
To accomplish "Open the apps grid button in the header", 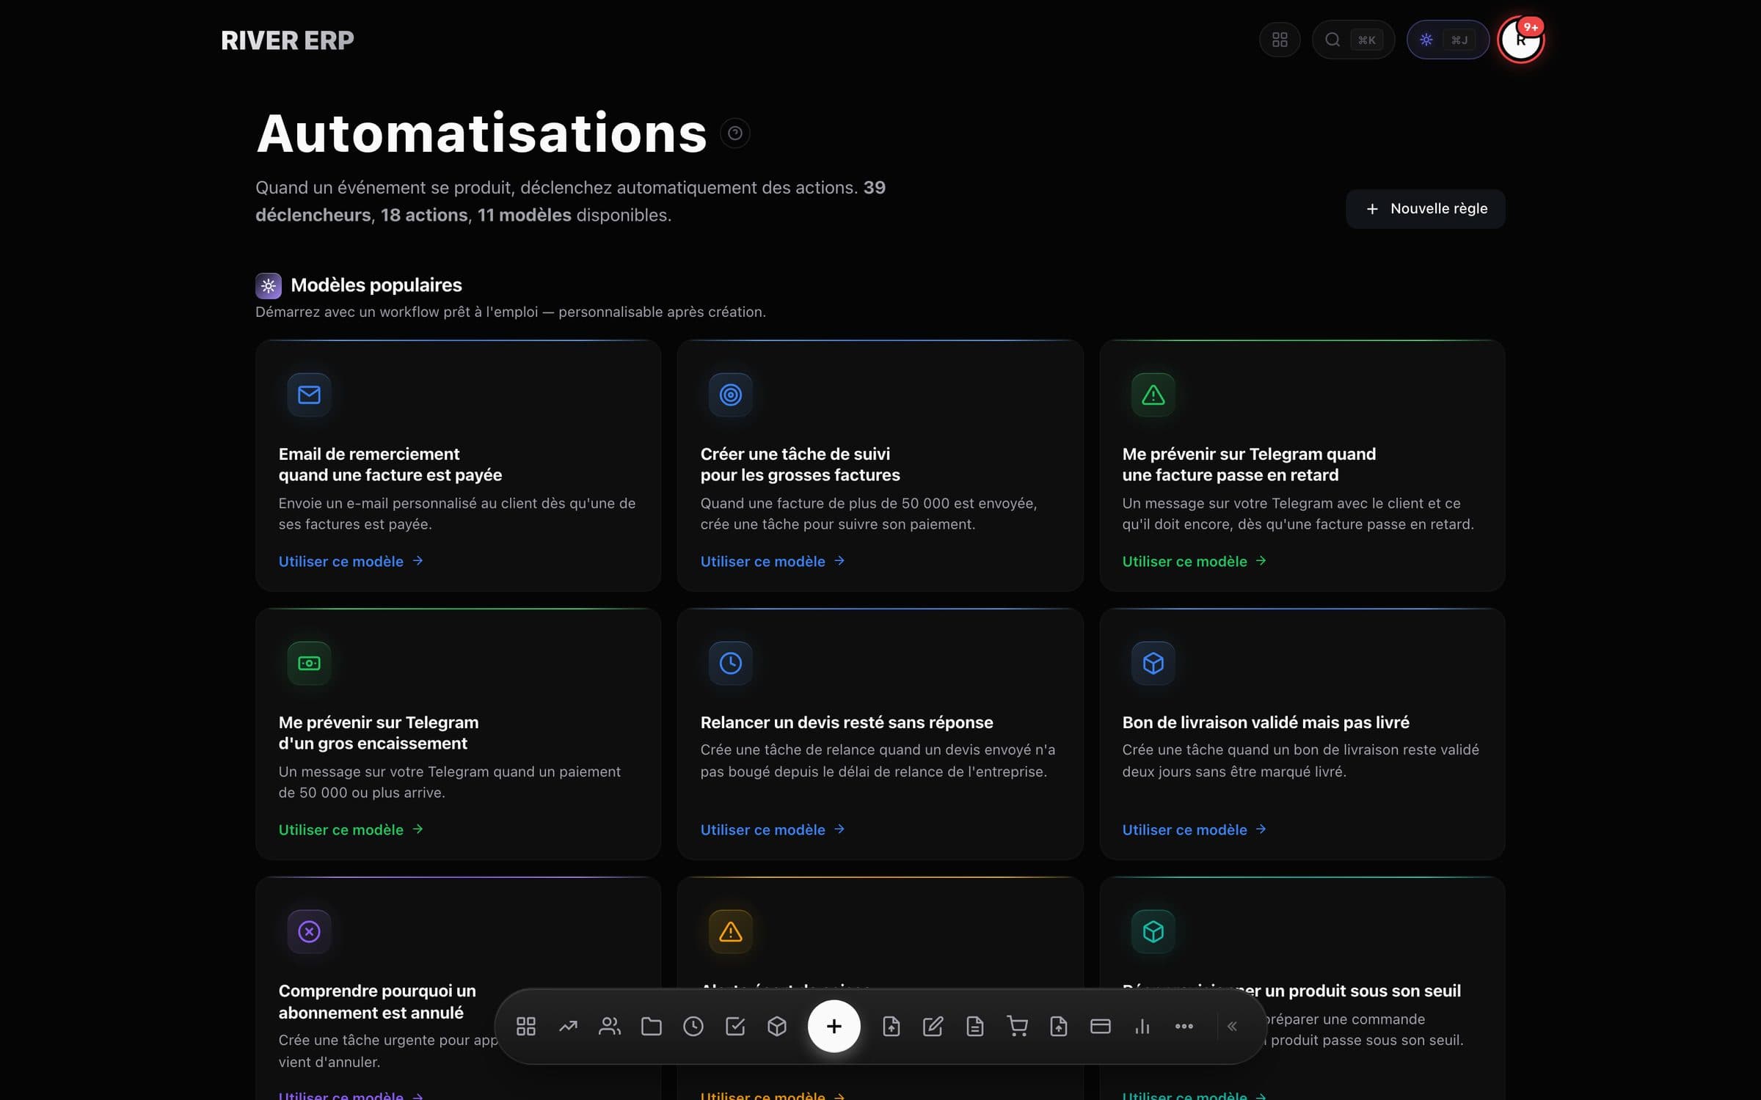I will 1280,40.
